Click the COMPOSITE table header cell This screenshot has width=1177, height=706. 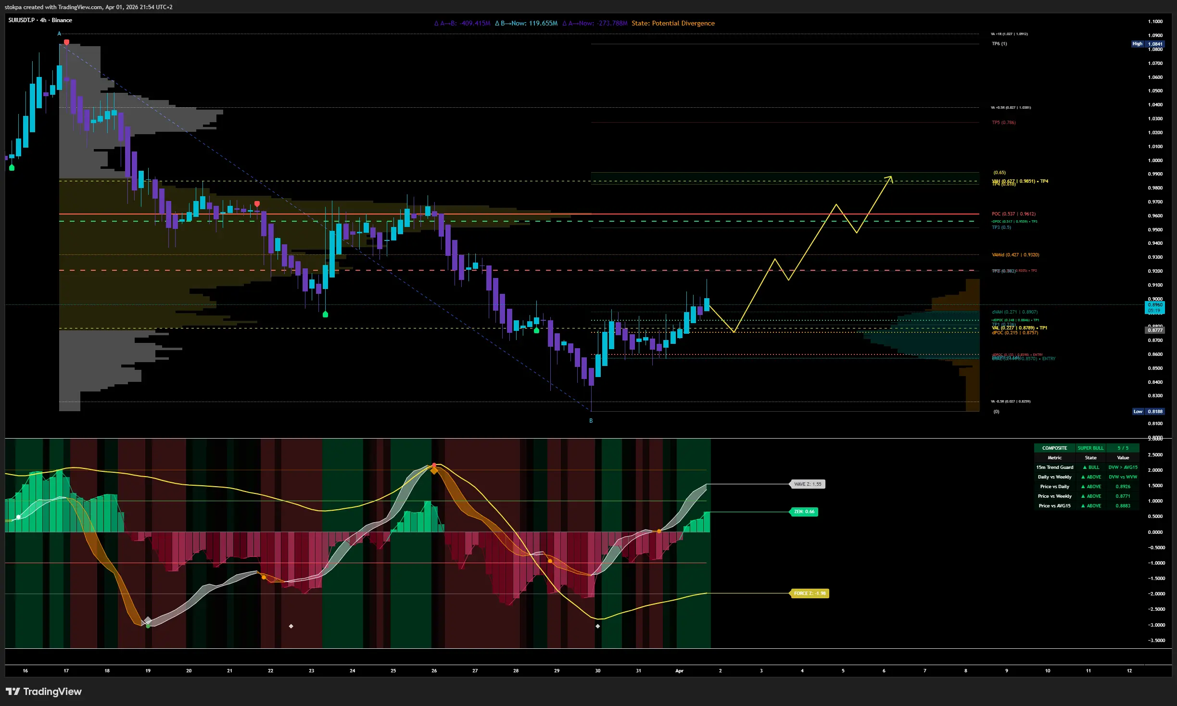(1054, 448)
